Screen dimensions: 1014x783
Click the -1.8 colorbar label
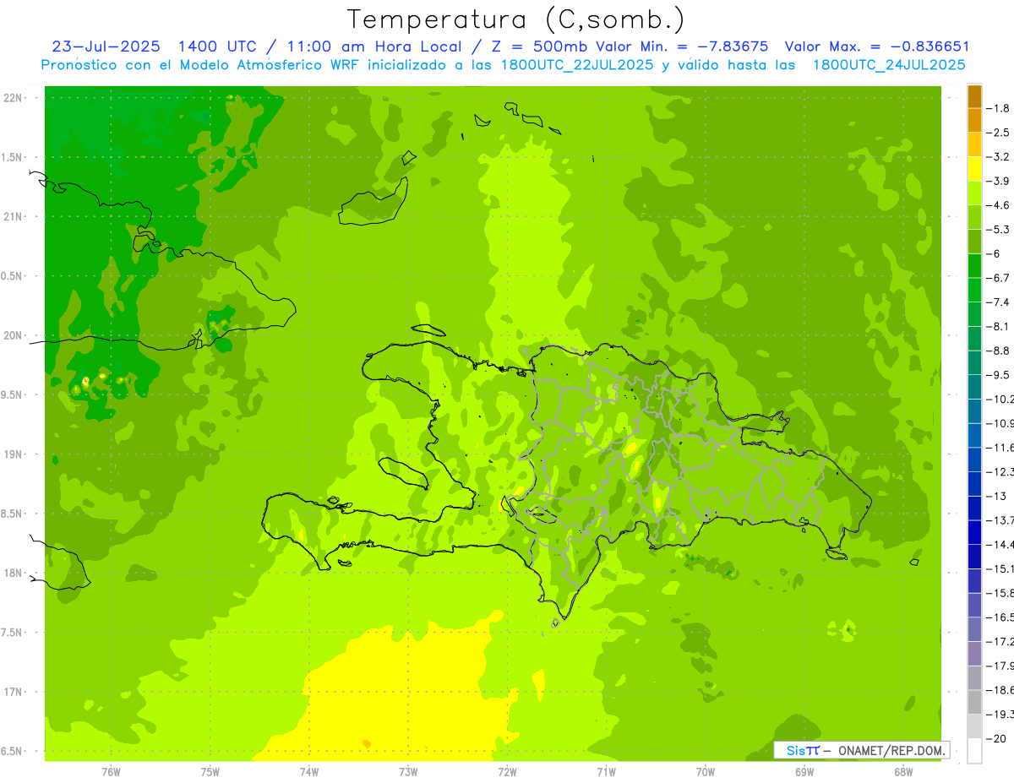tap(998, 108)
